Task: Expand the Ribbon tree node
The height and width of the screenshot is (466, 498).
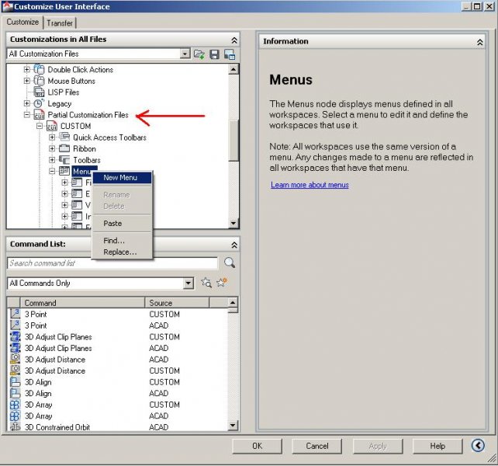Action: click(52, 148)
